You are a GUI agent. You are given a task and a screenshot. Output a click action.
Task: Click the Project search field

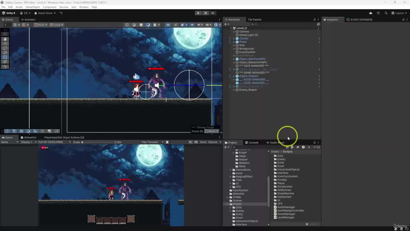[x=259, y=147]
